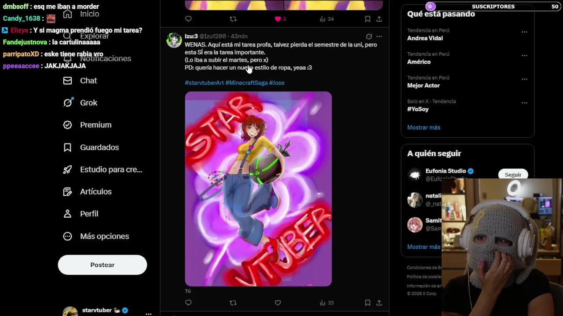Expand starvtuber account switcher menu
This screenshot has height=316, width=563.
click(x=149, y=313)
